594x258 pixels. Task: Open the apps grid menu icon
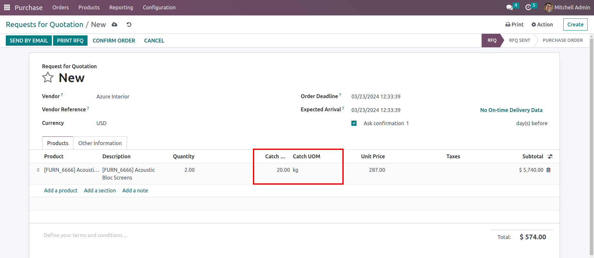[7, 7]
